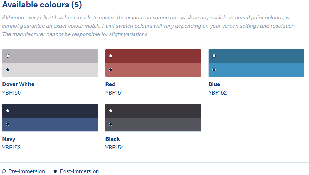Pick the Blue post-immersion swatch
This screenshot has width=309, height=175.
coord(256,70)
